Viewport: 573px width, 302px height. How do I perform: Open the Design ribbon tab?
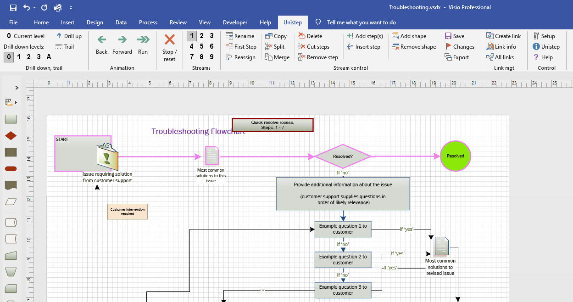(x=95, y=22)
